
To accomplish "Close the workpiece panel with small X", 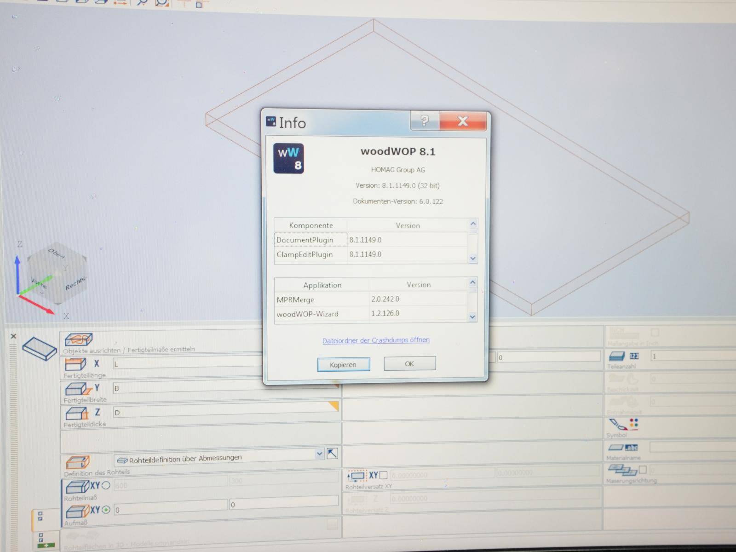I will coord(13,336).
